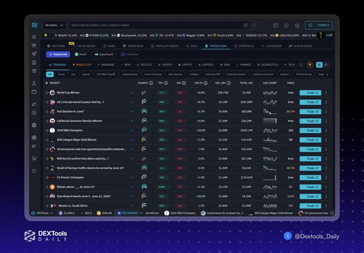This screenshot has width=364, height=253.
Task: Open the DEXTools dropdown in the bottom bar
Action: 42,213
